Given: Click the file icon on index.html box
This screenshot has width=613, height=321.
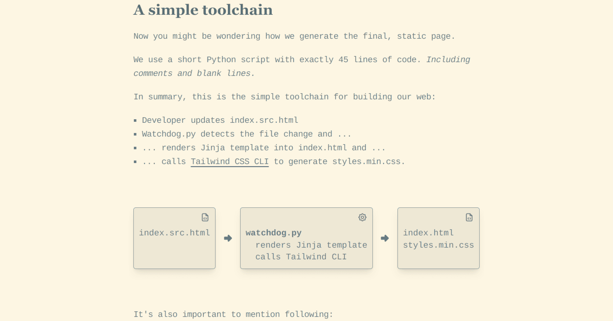Looking at the screenshot, I should click(469, 217).
